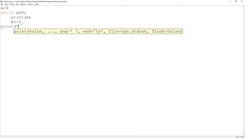Click the 'x-=1' statement
245x138 pixels.
[16, 22]
